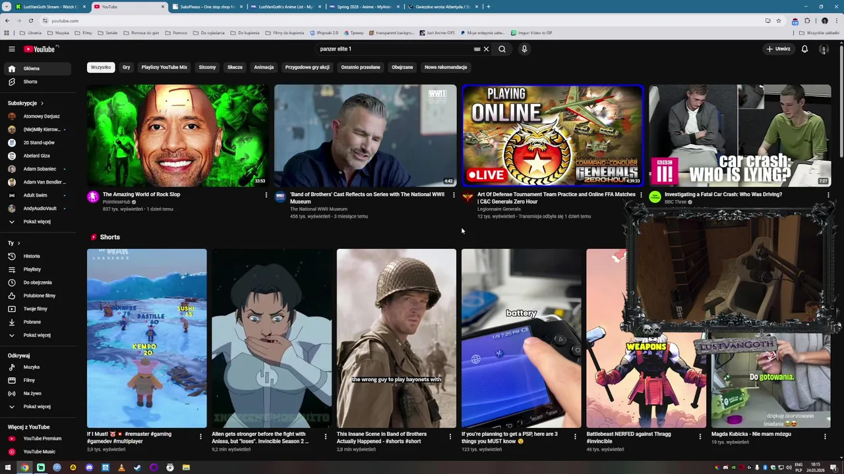Click the Legionnaire Generals channel name
Image resolution: width=844 pixels, height=474 pixels.
pyautogui.click(x=499, y=209)
